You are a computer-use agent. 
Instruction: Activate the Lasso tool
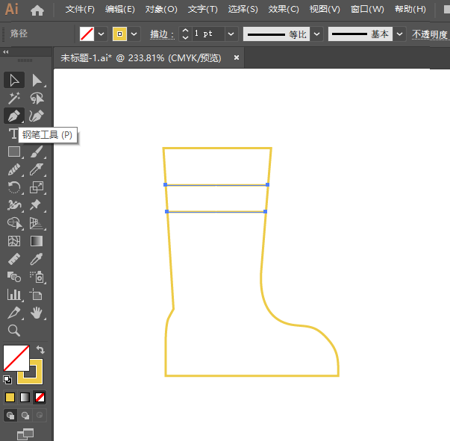37,98
